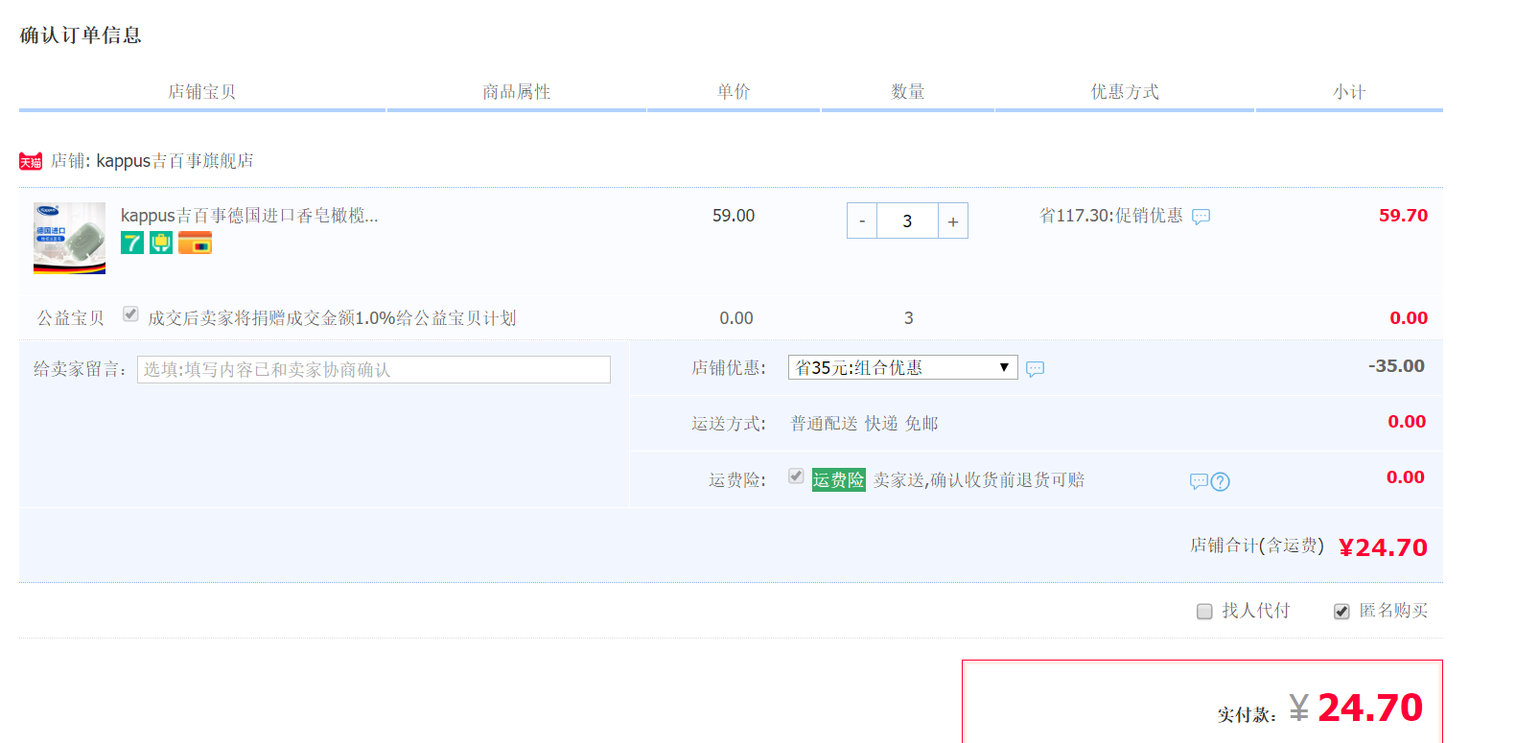Click the subtotal 59.70 value
The width and height of the screenshot is (1516, 743).
coord(1403,216)
